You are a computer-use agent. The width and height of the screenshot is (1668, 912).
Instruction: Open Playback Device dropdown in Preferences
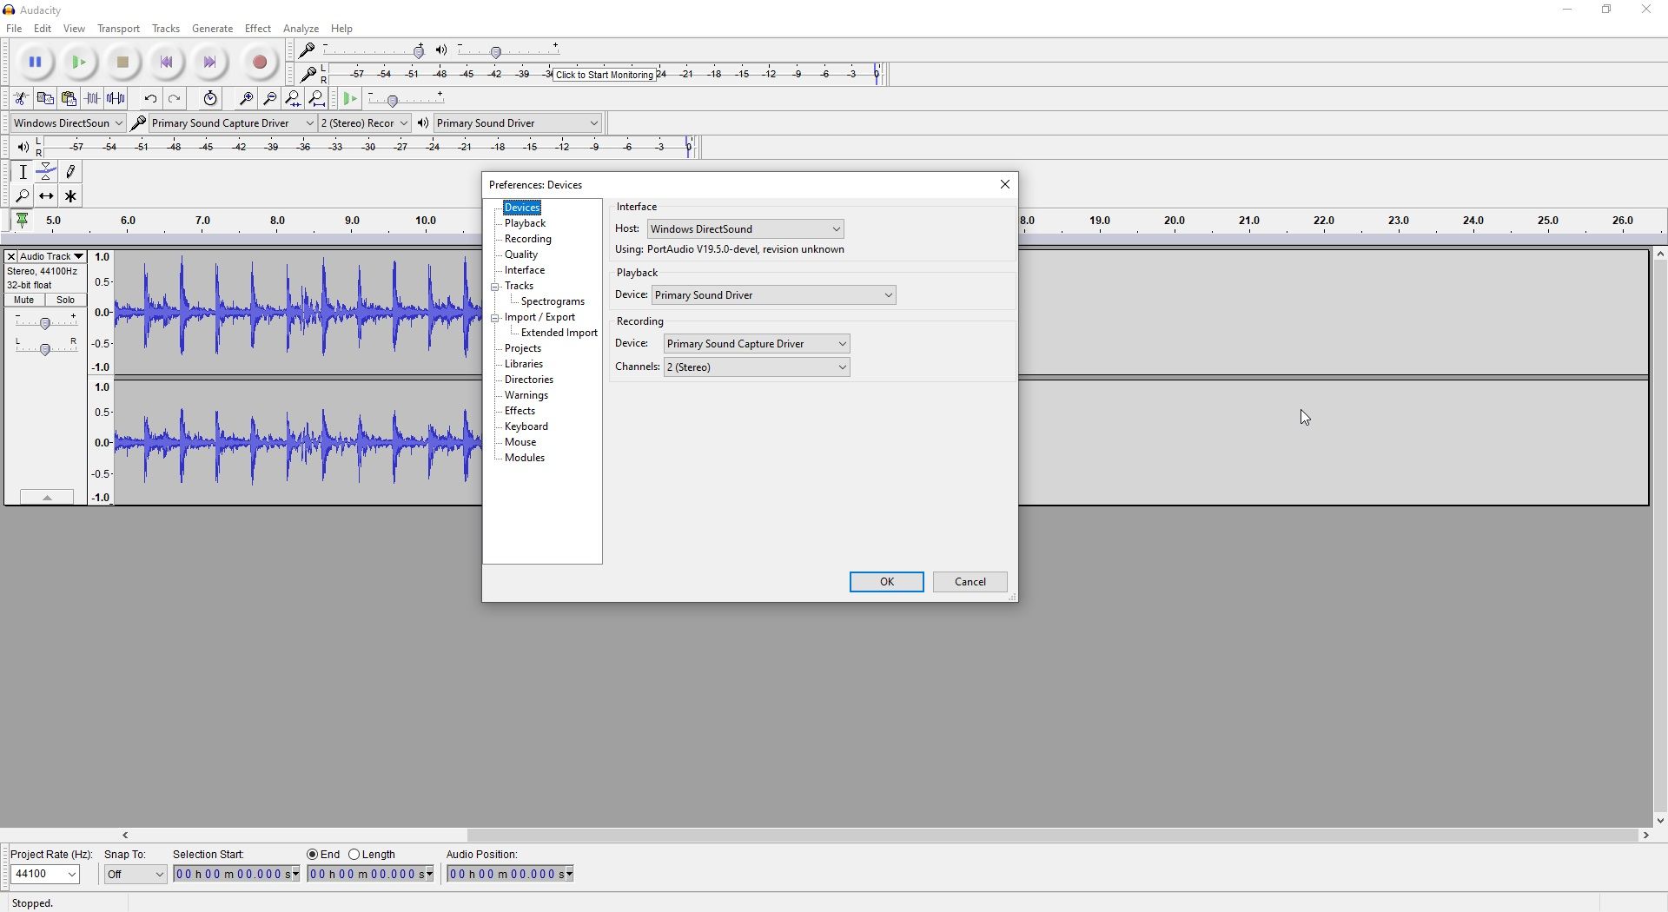coord(774,295)
